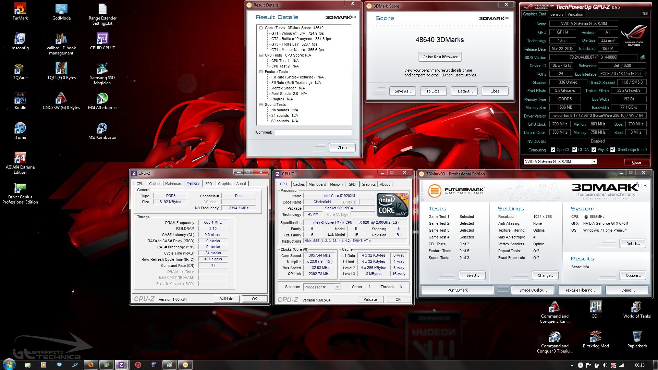Image resolution: width=658 pixels, height=370 pixels.
Task: Open the Blitzkrieg Mod icon
Action: 596,340
